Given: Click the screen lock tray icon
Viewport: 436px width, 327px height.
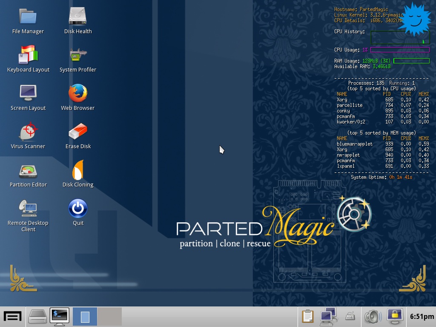Looking at the screenshot, I should pos(395,317).
